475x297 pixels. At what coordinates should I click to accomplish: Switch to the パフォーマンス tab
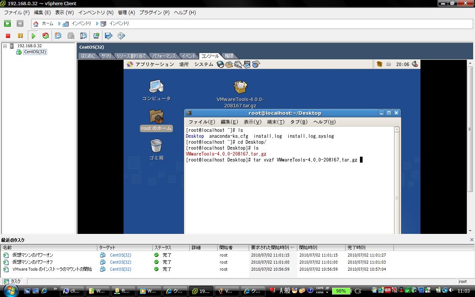[164, 56]
